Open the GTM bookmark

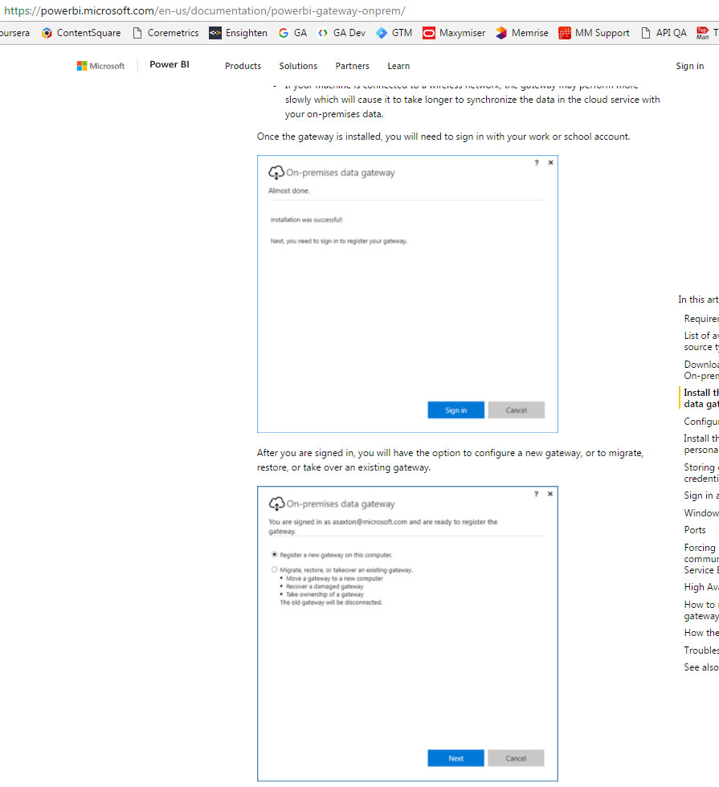click(x=394, y=33)
